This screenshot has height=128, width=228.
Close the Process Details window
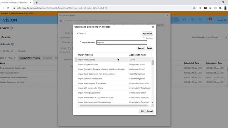click(167, 16)
